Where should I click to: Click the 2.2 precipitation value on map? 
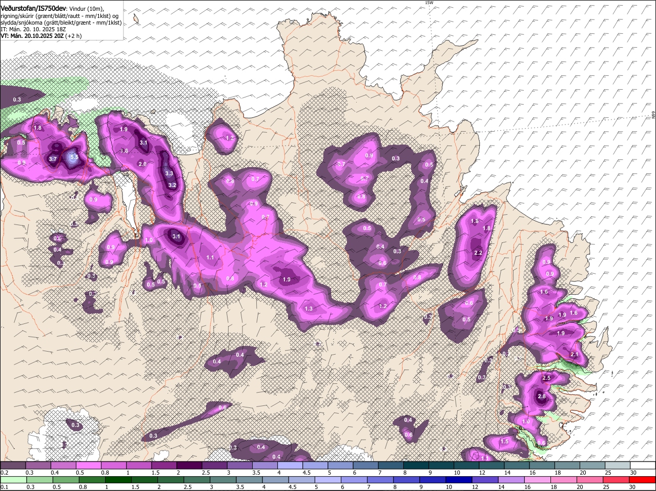pyautogui.click(x=478, y=253)
